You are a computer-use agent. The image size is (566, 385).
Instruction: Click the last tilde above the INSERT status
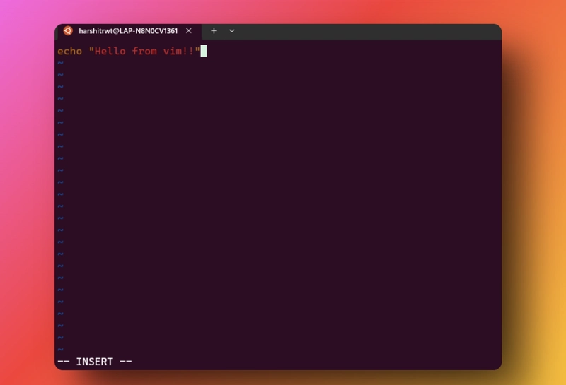pyautogui.click(x=60, y=349)
